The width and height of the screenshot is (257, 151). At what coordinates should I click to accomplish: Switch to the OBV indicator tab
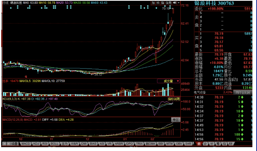[x=179, y=144]
